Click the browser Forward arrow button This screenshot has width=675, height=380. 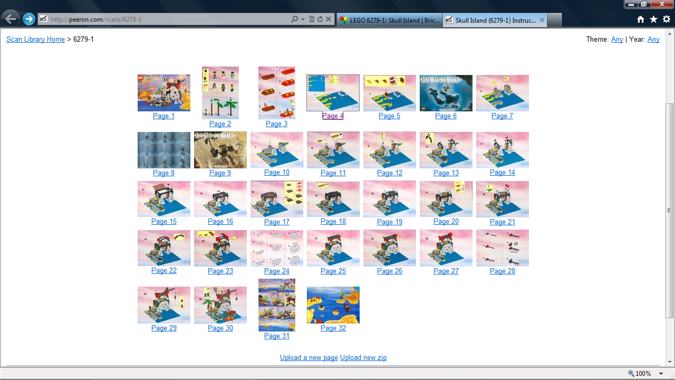28,20
